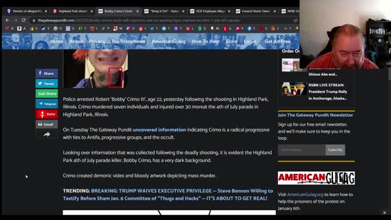391x220 pixels.
Task: Click the address bar URL
Action: click(x=139, y=20)
